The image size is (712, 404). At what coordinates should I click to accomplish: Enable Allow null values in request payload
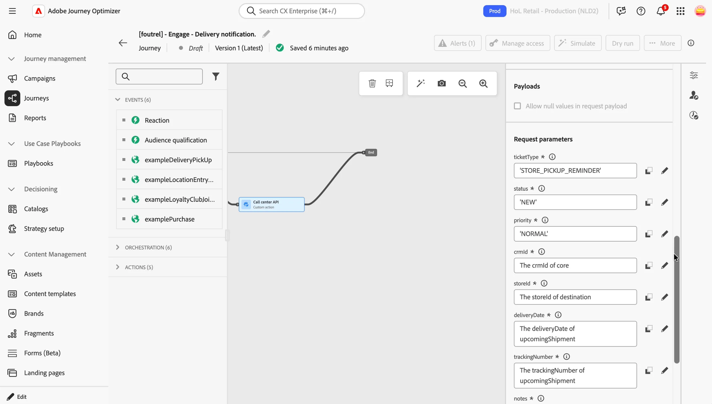(517, 106)
